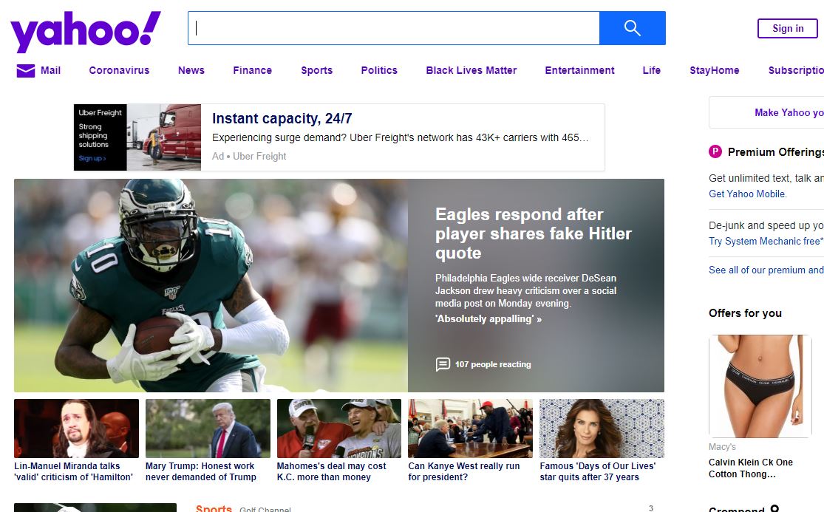Open the Mail link
824x512 pixels.
point(50,70)
